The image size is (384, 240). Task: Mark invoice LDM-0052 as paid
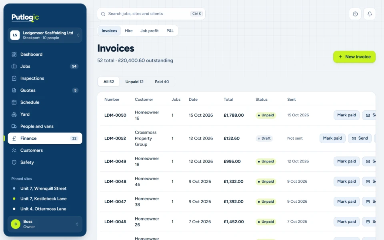[332, 138]
